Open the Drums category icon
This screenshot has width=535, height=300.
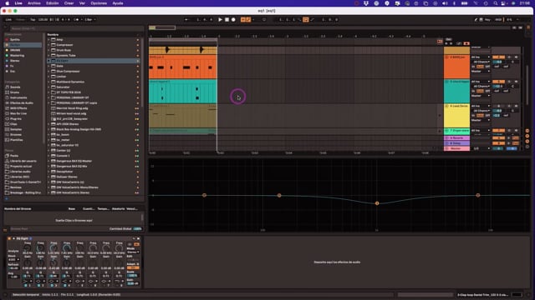[x=8, y=92]
